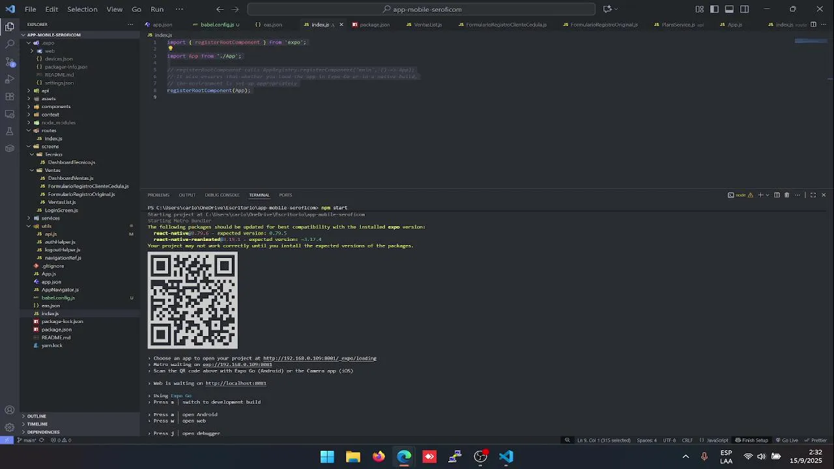Viewport: 834px width, 469px height.
Task: Collapse the APP-MOBILE-SEROFICOM root folder
Action: tap(53, 35)
